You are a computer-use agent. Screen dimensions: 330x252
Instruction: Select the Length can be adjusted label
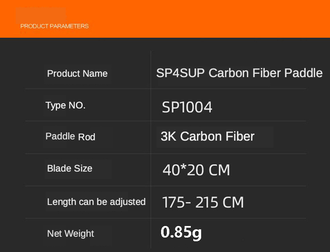[96, 202]
